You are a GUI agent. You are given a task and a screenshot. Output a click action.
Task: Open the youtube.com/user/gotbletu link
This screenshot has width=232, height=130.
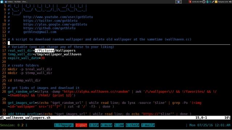pos(58,17)
